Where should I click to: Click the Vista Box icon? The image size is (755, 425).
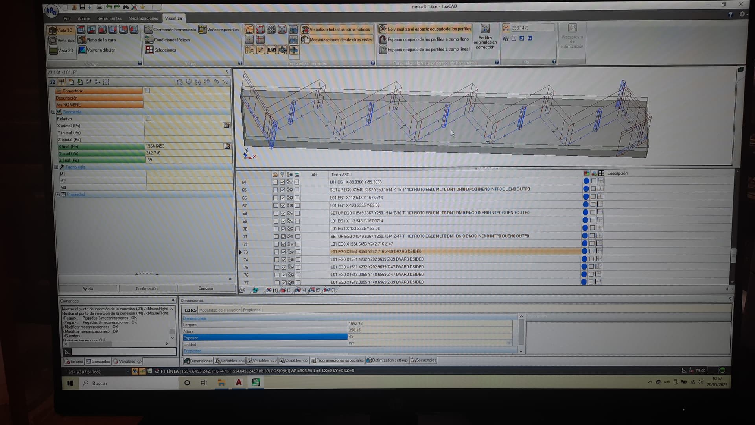point(53,40)
